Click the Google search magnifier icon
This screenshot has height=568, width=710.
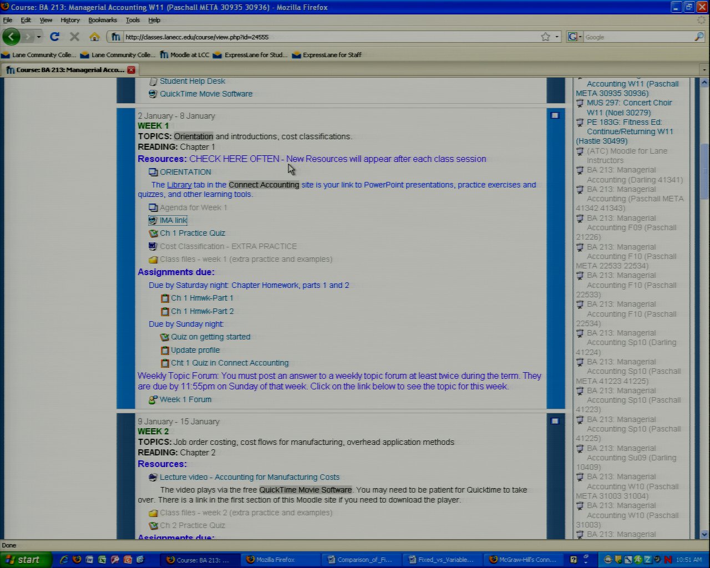click(698, 37)
